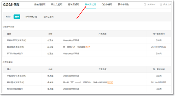Click 经济法基础 section heading above table
This screenshot has height=96, width=175.
[8, 62]
